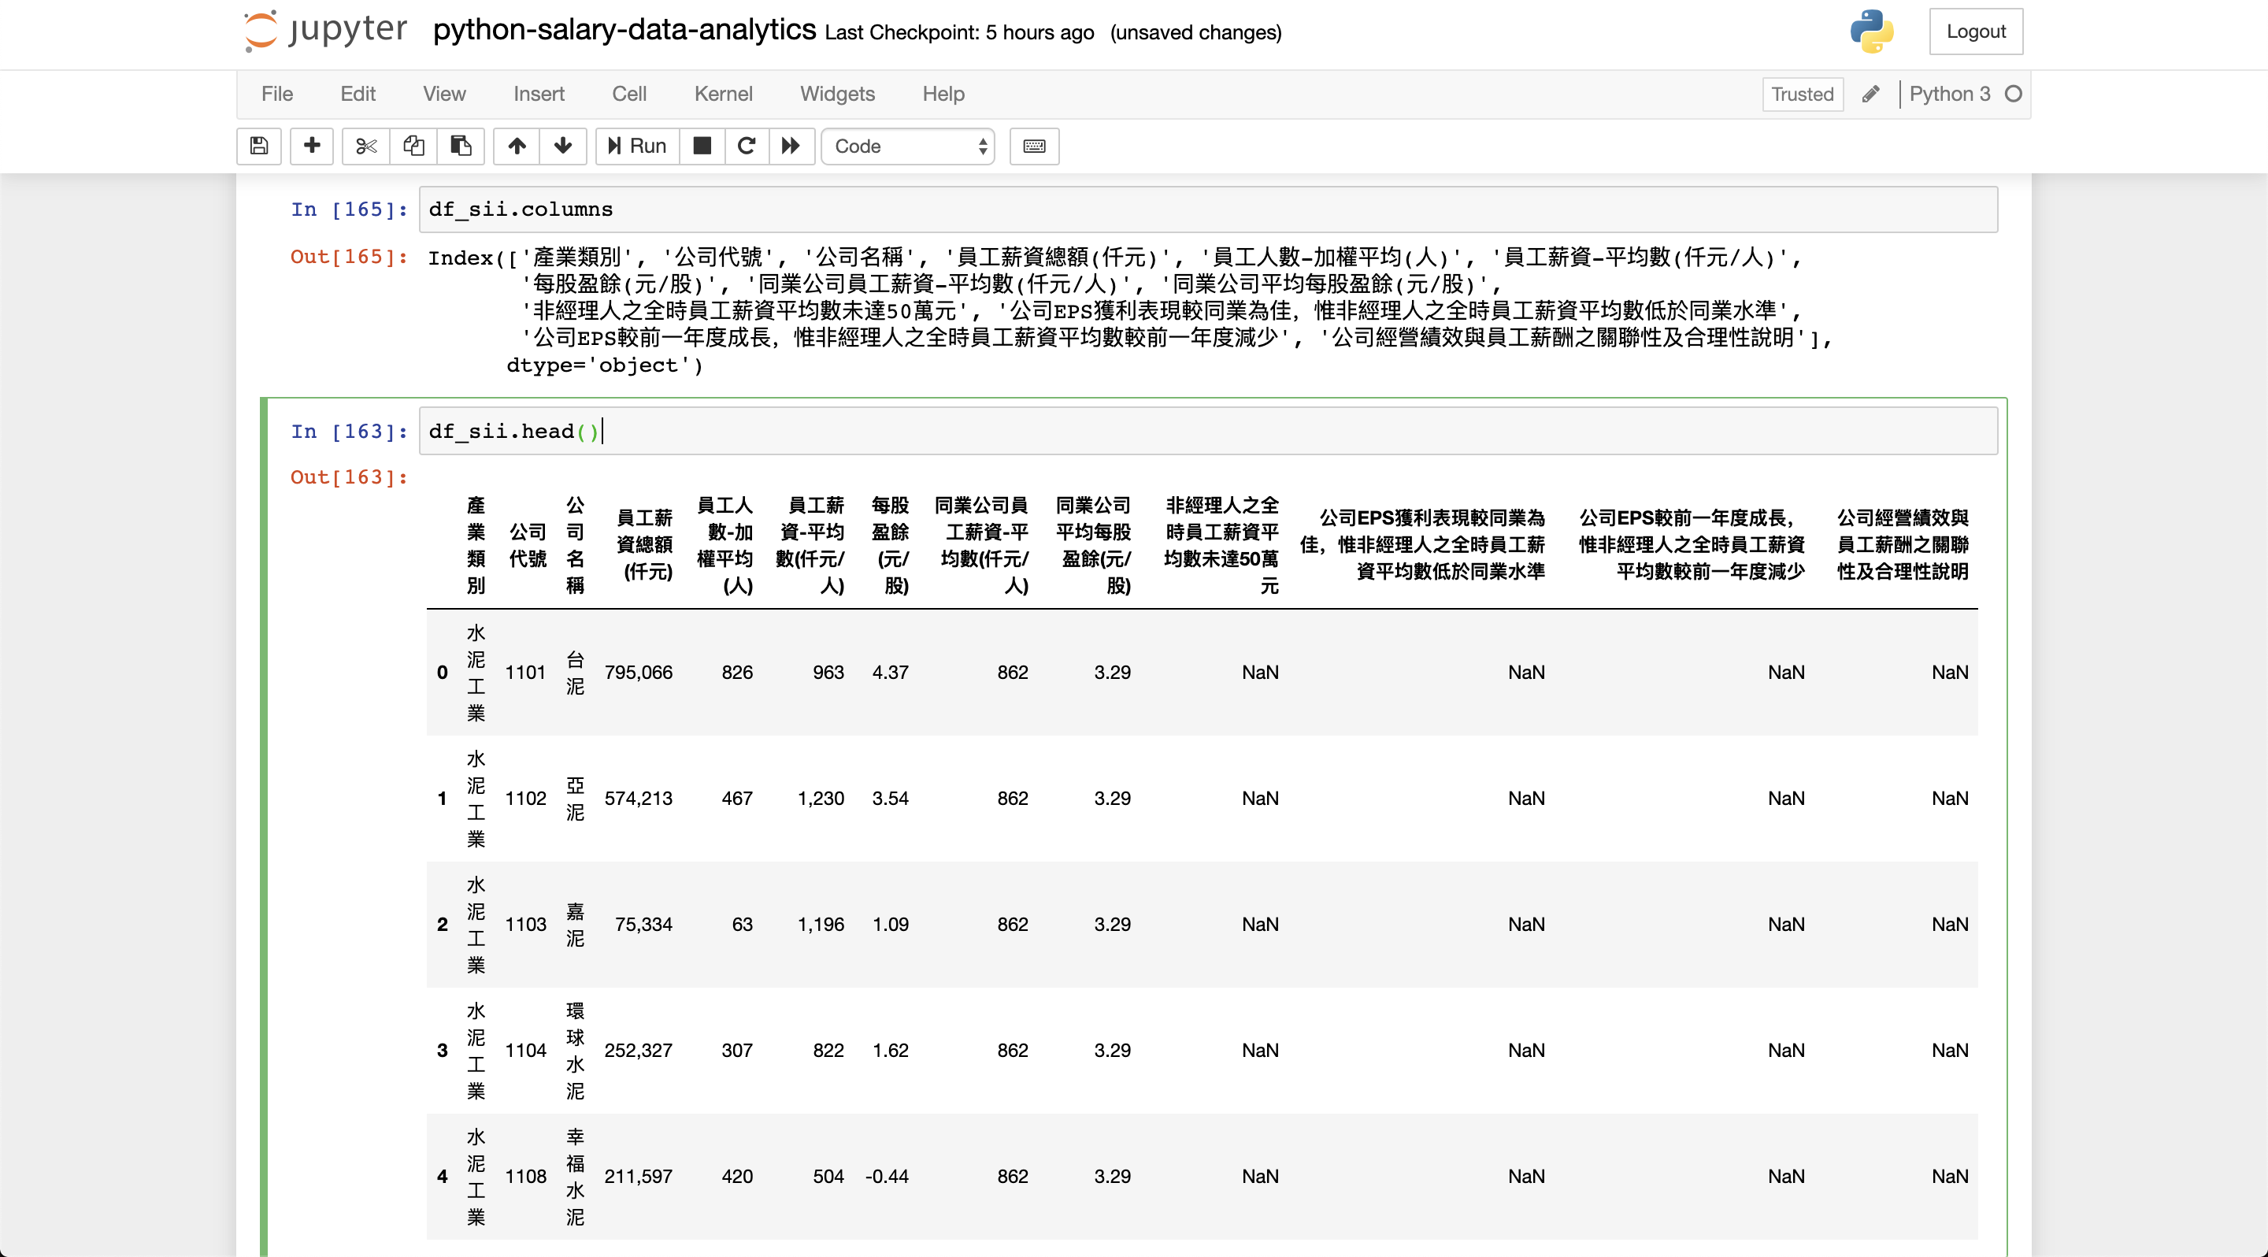Click the 公司經營績效與員工薪酬 column header
Viewport: 2268px width, 1257px height.
click(x=1903, y=545)
